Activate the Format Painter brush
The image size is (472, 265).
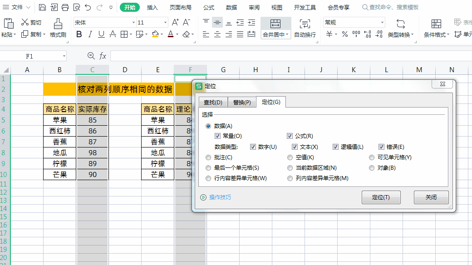58,24
